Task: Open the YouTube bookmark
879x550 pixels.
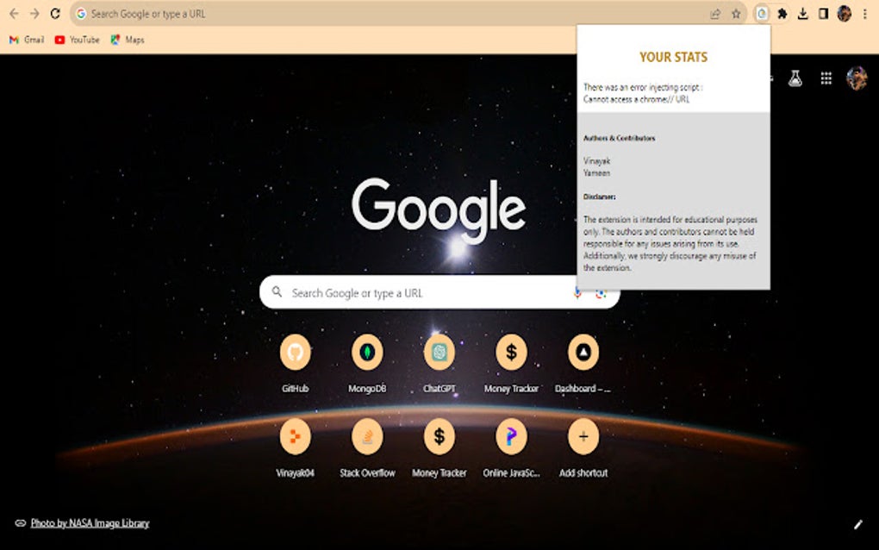Action: tap(78, 40)
